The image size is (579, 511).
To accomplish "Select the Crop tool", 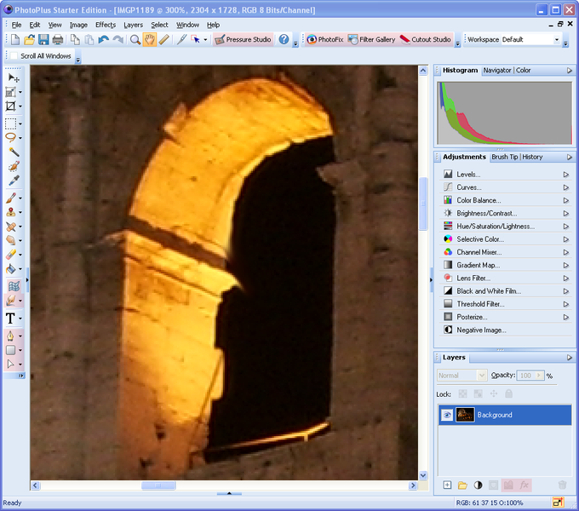I will pos(12,106).
